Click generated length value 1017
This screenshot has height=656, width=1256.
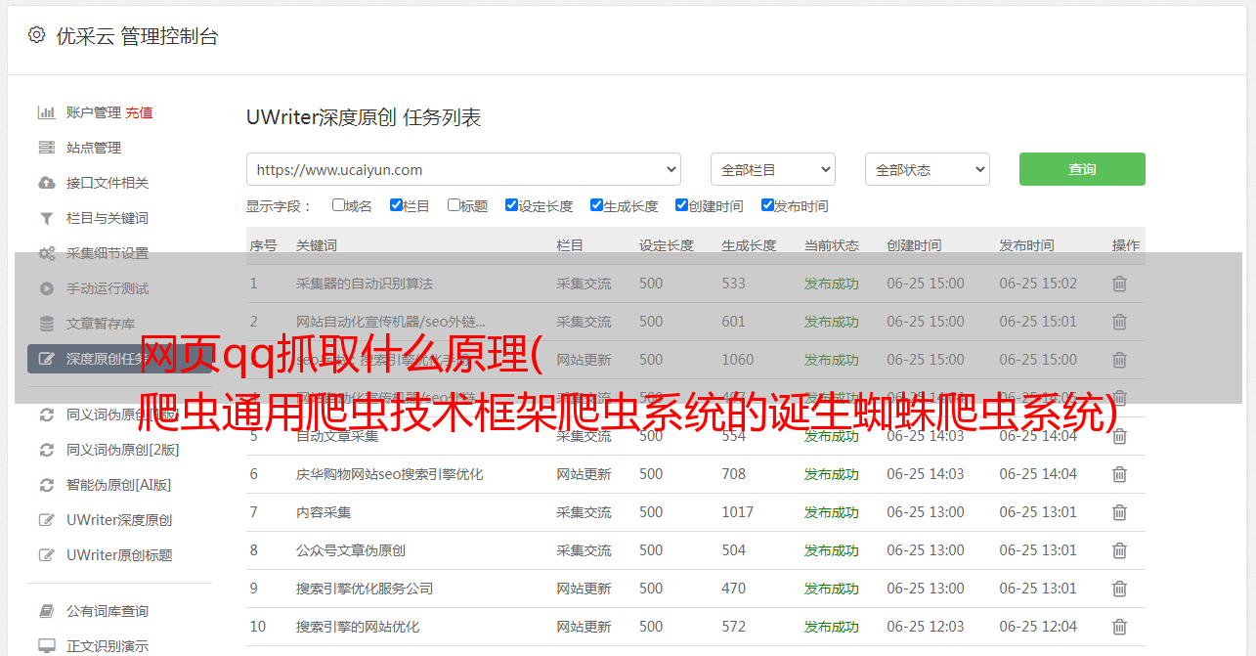(738, 512)
